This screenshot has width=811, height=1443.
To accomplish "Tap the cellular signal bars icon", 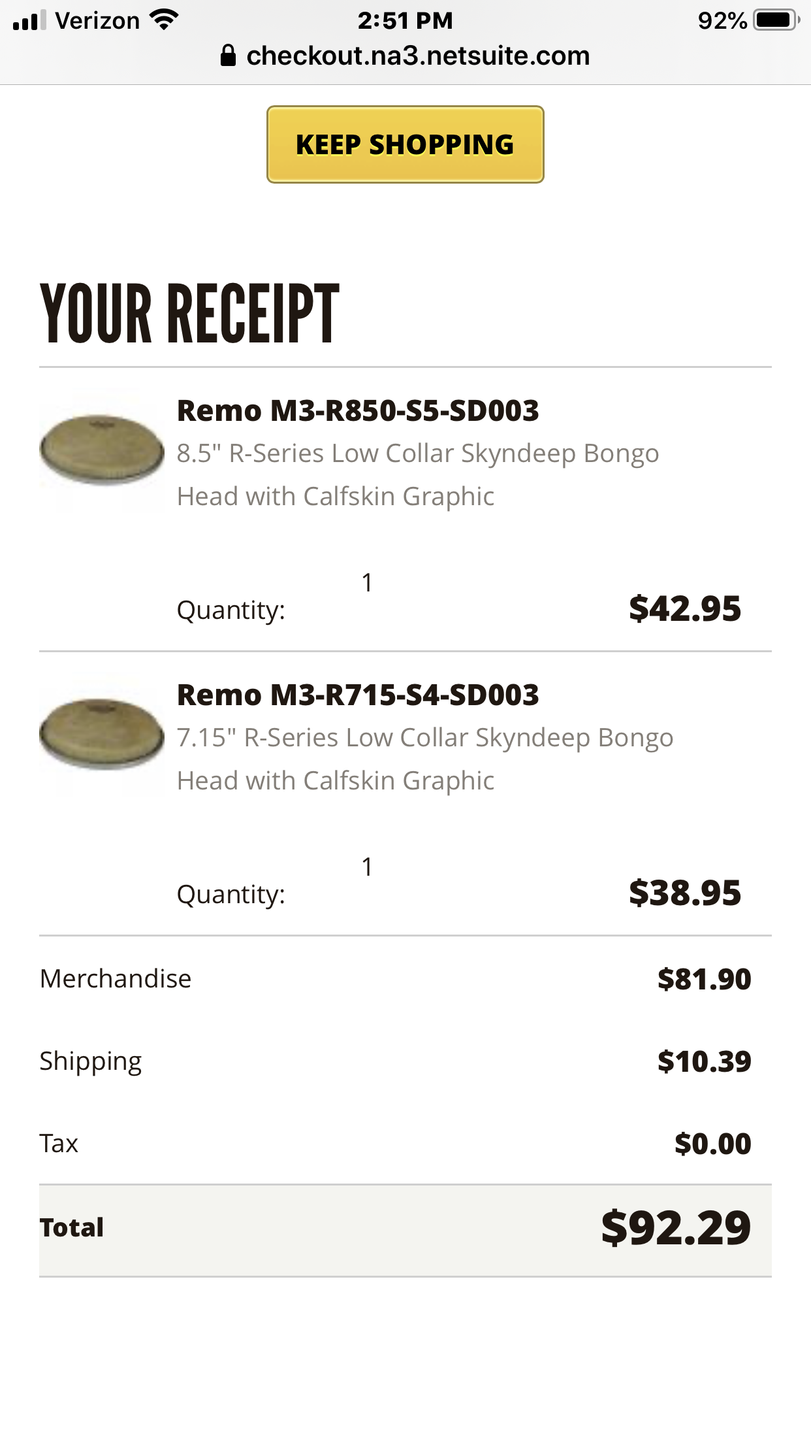I will (x=29, y=21).
